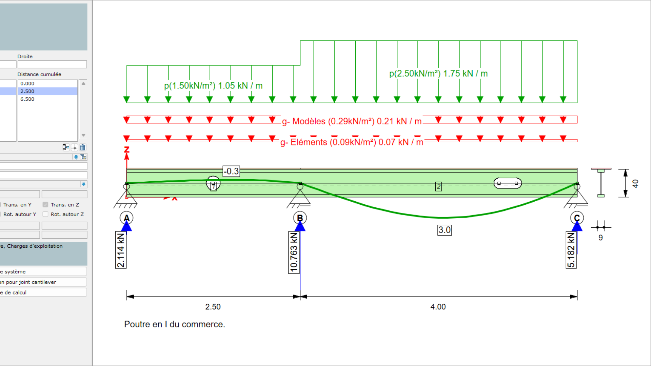Click the 10.763 kN reaction label
Viewport: 651px width, 366px height.
pos(294,252)
